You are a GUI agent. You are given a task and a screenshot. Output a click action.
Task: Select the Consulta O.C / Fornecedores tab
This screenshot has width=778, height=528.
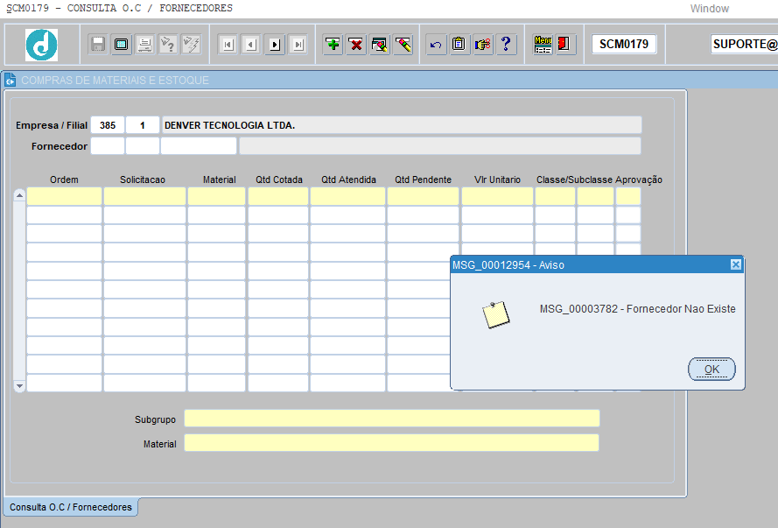click(71, 507)
